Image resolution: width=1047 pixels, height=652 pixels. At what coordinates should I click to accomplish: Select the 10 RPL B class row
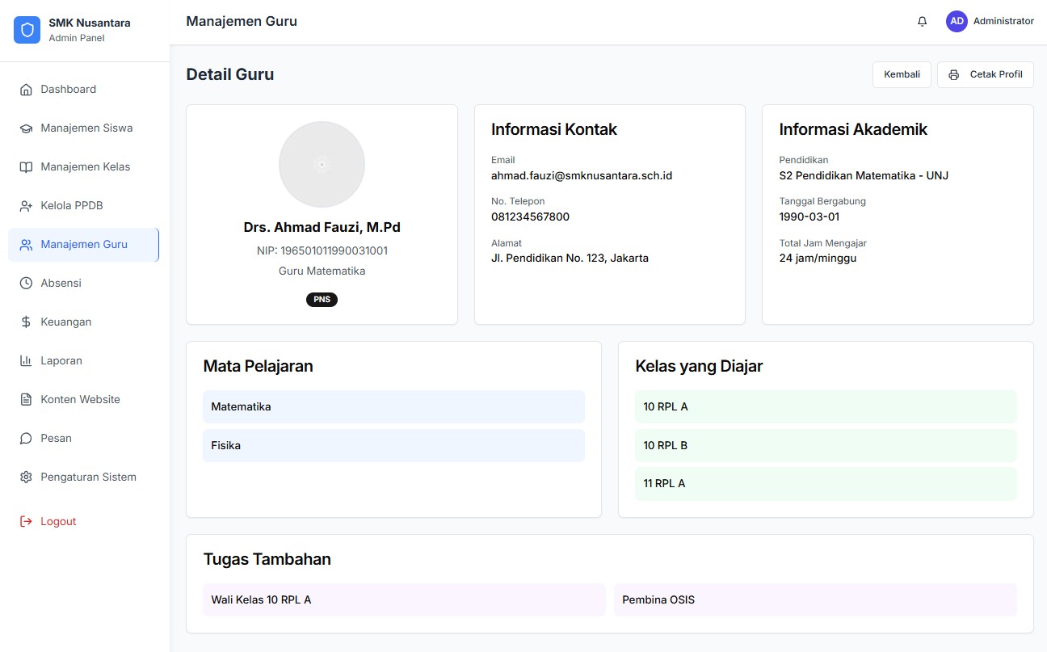(x=825, y=446)
